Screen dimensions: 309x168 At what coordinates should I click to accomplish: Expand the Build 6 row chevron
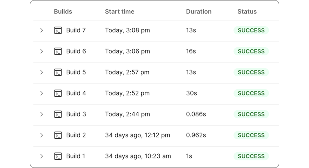pyautogui.click(x=42, y=51)
